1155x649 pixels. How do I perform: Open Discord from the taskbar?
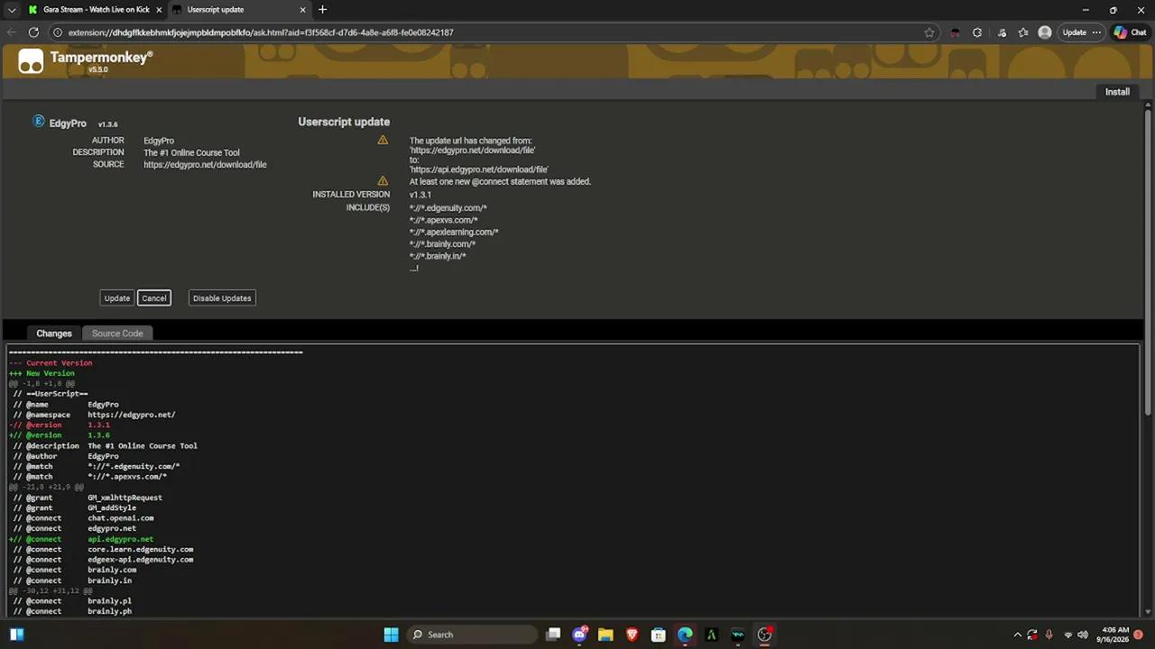(579, 635)
